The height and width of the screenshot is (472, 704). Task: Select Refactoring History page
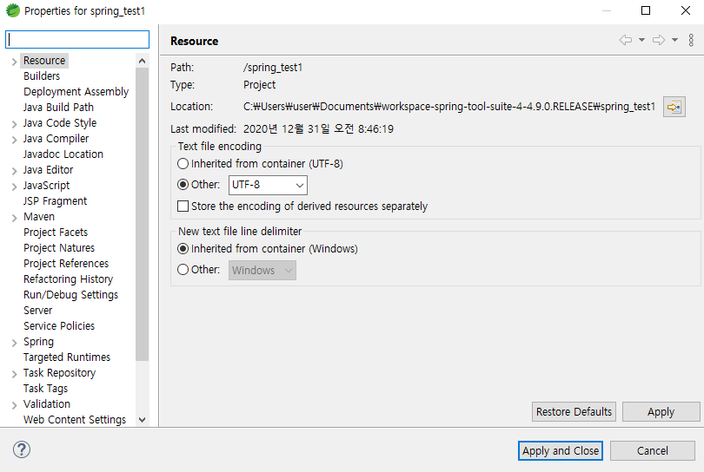68,279
